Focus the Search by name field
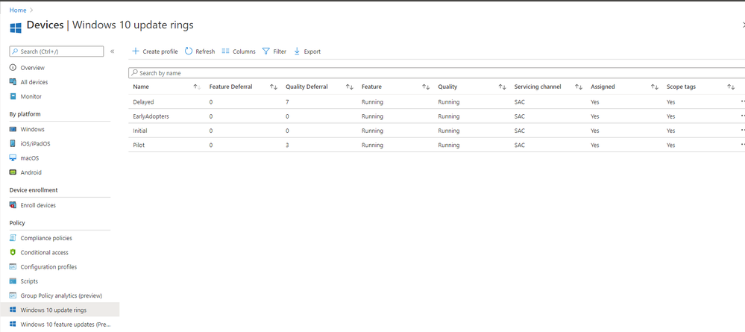Image resolution: width=745 pixels, height=332 pixels. click(437, 73)
